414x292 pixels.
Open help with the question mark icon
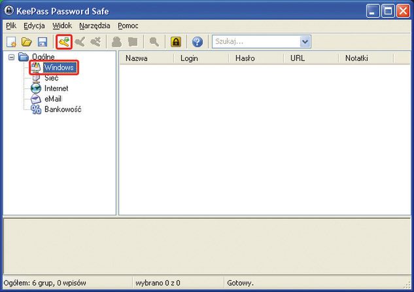(x=198, y=42)
